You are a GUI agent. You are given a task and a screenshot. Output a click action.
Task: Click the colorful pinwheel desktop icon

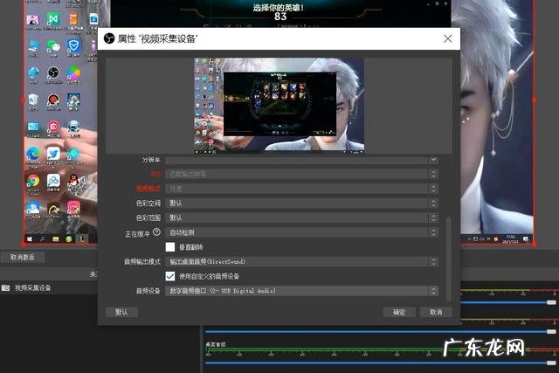(73, 73)
